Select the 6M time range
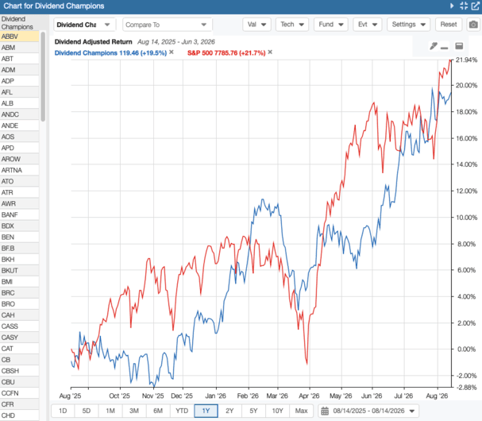This screenshot has width=482, height=421. [158, 411]
